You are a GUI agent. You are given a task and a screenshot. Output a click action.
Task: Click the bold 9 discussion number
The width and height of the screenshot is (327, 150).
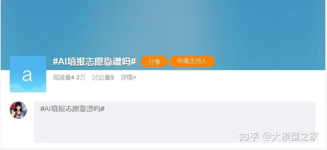point(112,78)
